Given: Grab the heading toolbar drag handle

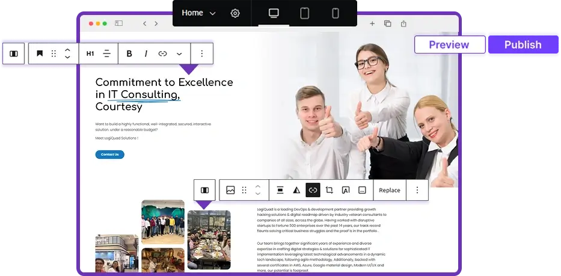Looking at the screenshot, I should pyautogui.click(x=54, y=54).
